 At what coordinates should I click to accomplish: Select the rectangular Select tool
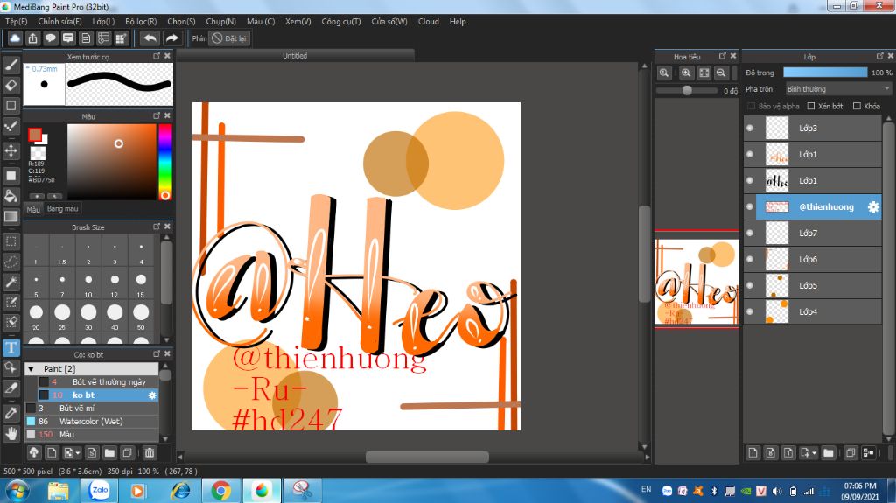coord(10,241)
